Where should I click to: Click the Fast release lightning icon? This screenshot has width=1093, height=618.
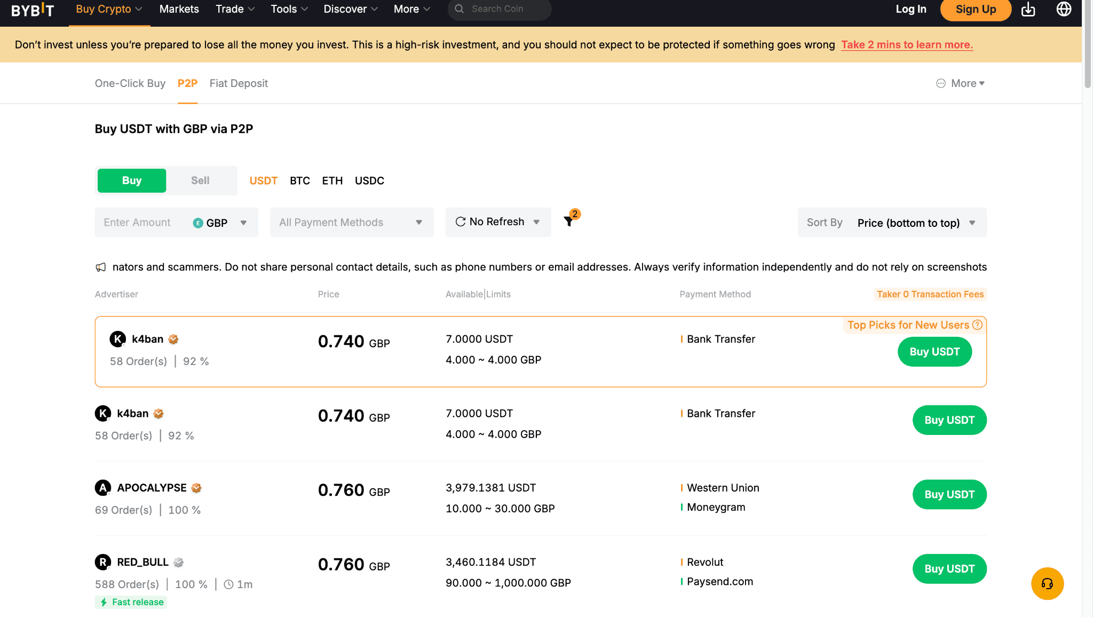(x=104, y=602)
